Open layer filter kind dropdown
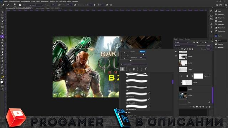Image resolution: width=228 pixels, height=128 pixels. (x=181, y=42)
